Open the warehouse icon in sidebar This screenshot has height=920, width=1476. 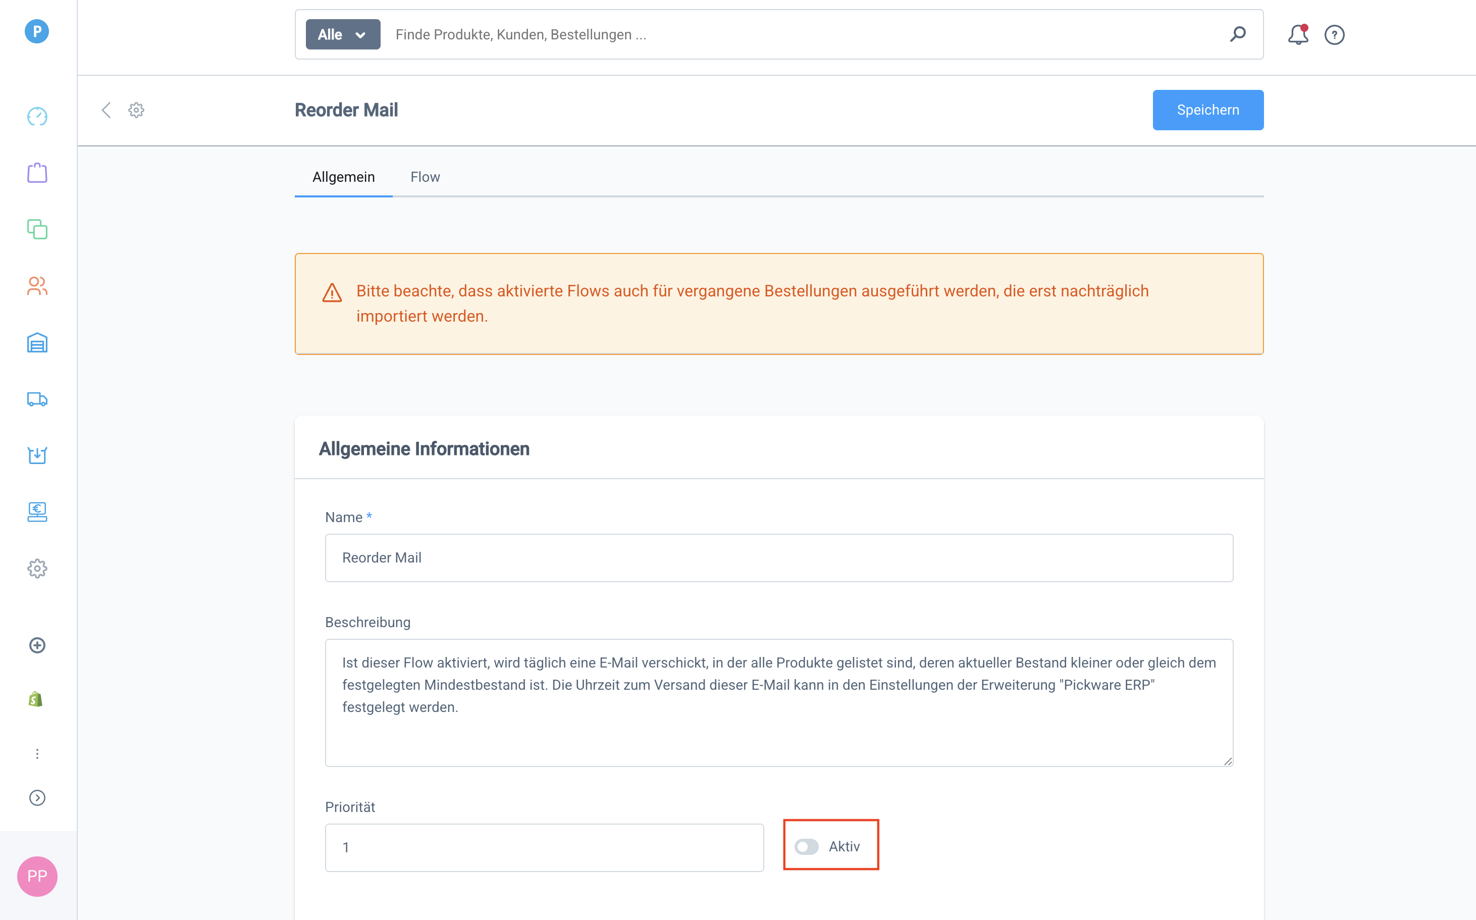(37, 342)
